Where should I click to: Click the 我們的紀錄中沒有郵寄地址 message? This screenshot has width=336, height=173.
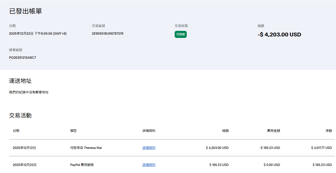click(29, 92)
